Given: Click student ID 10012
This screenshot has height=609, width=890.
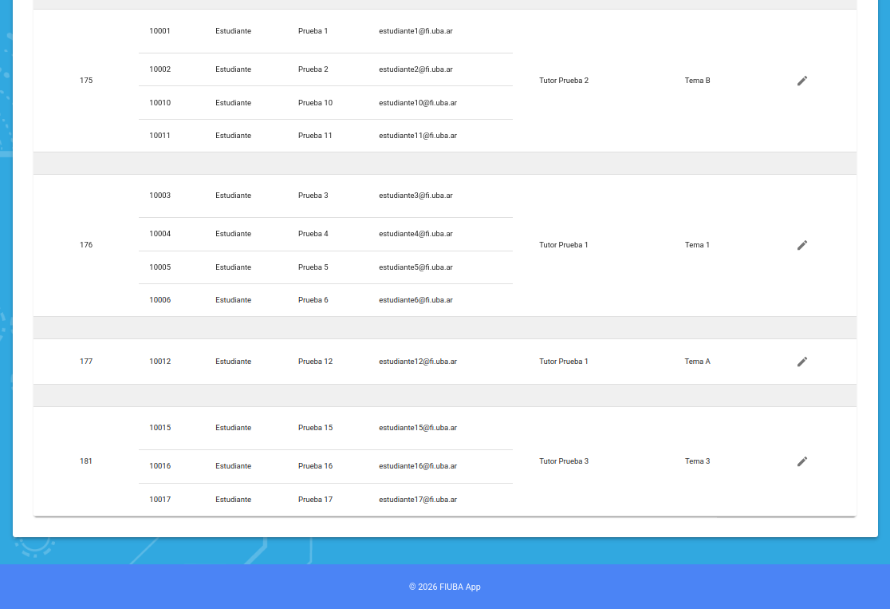Looking at the screenshot, I should coord(159,362).
